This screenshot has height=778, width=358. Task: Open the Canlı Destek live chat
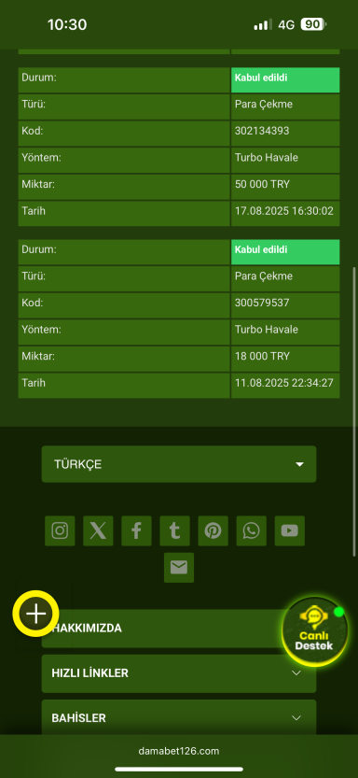pyautogui.click(x=314, y=631)
